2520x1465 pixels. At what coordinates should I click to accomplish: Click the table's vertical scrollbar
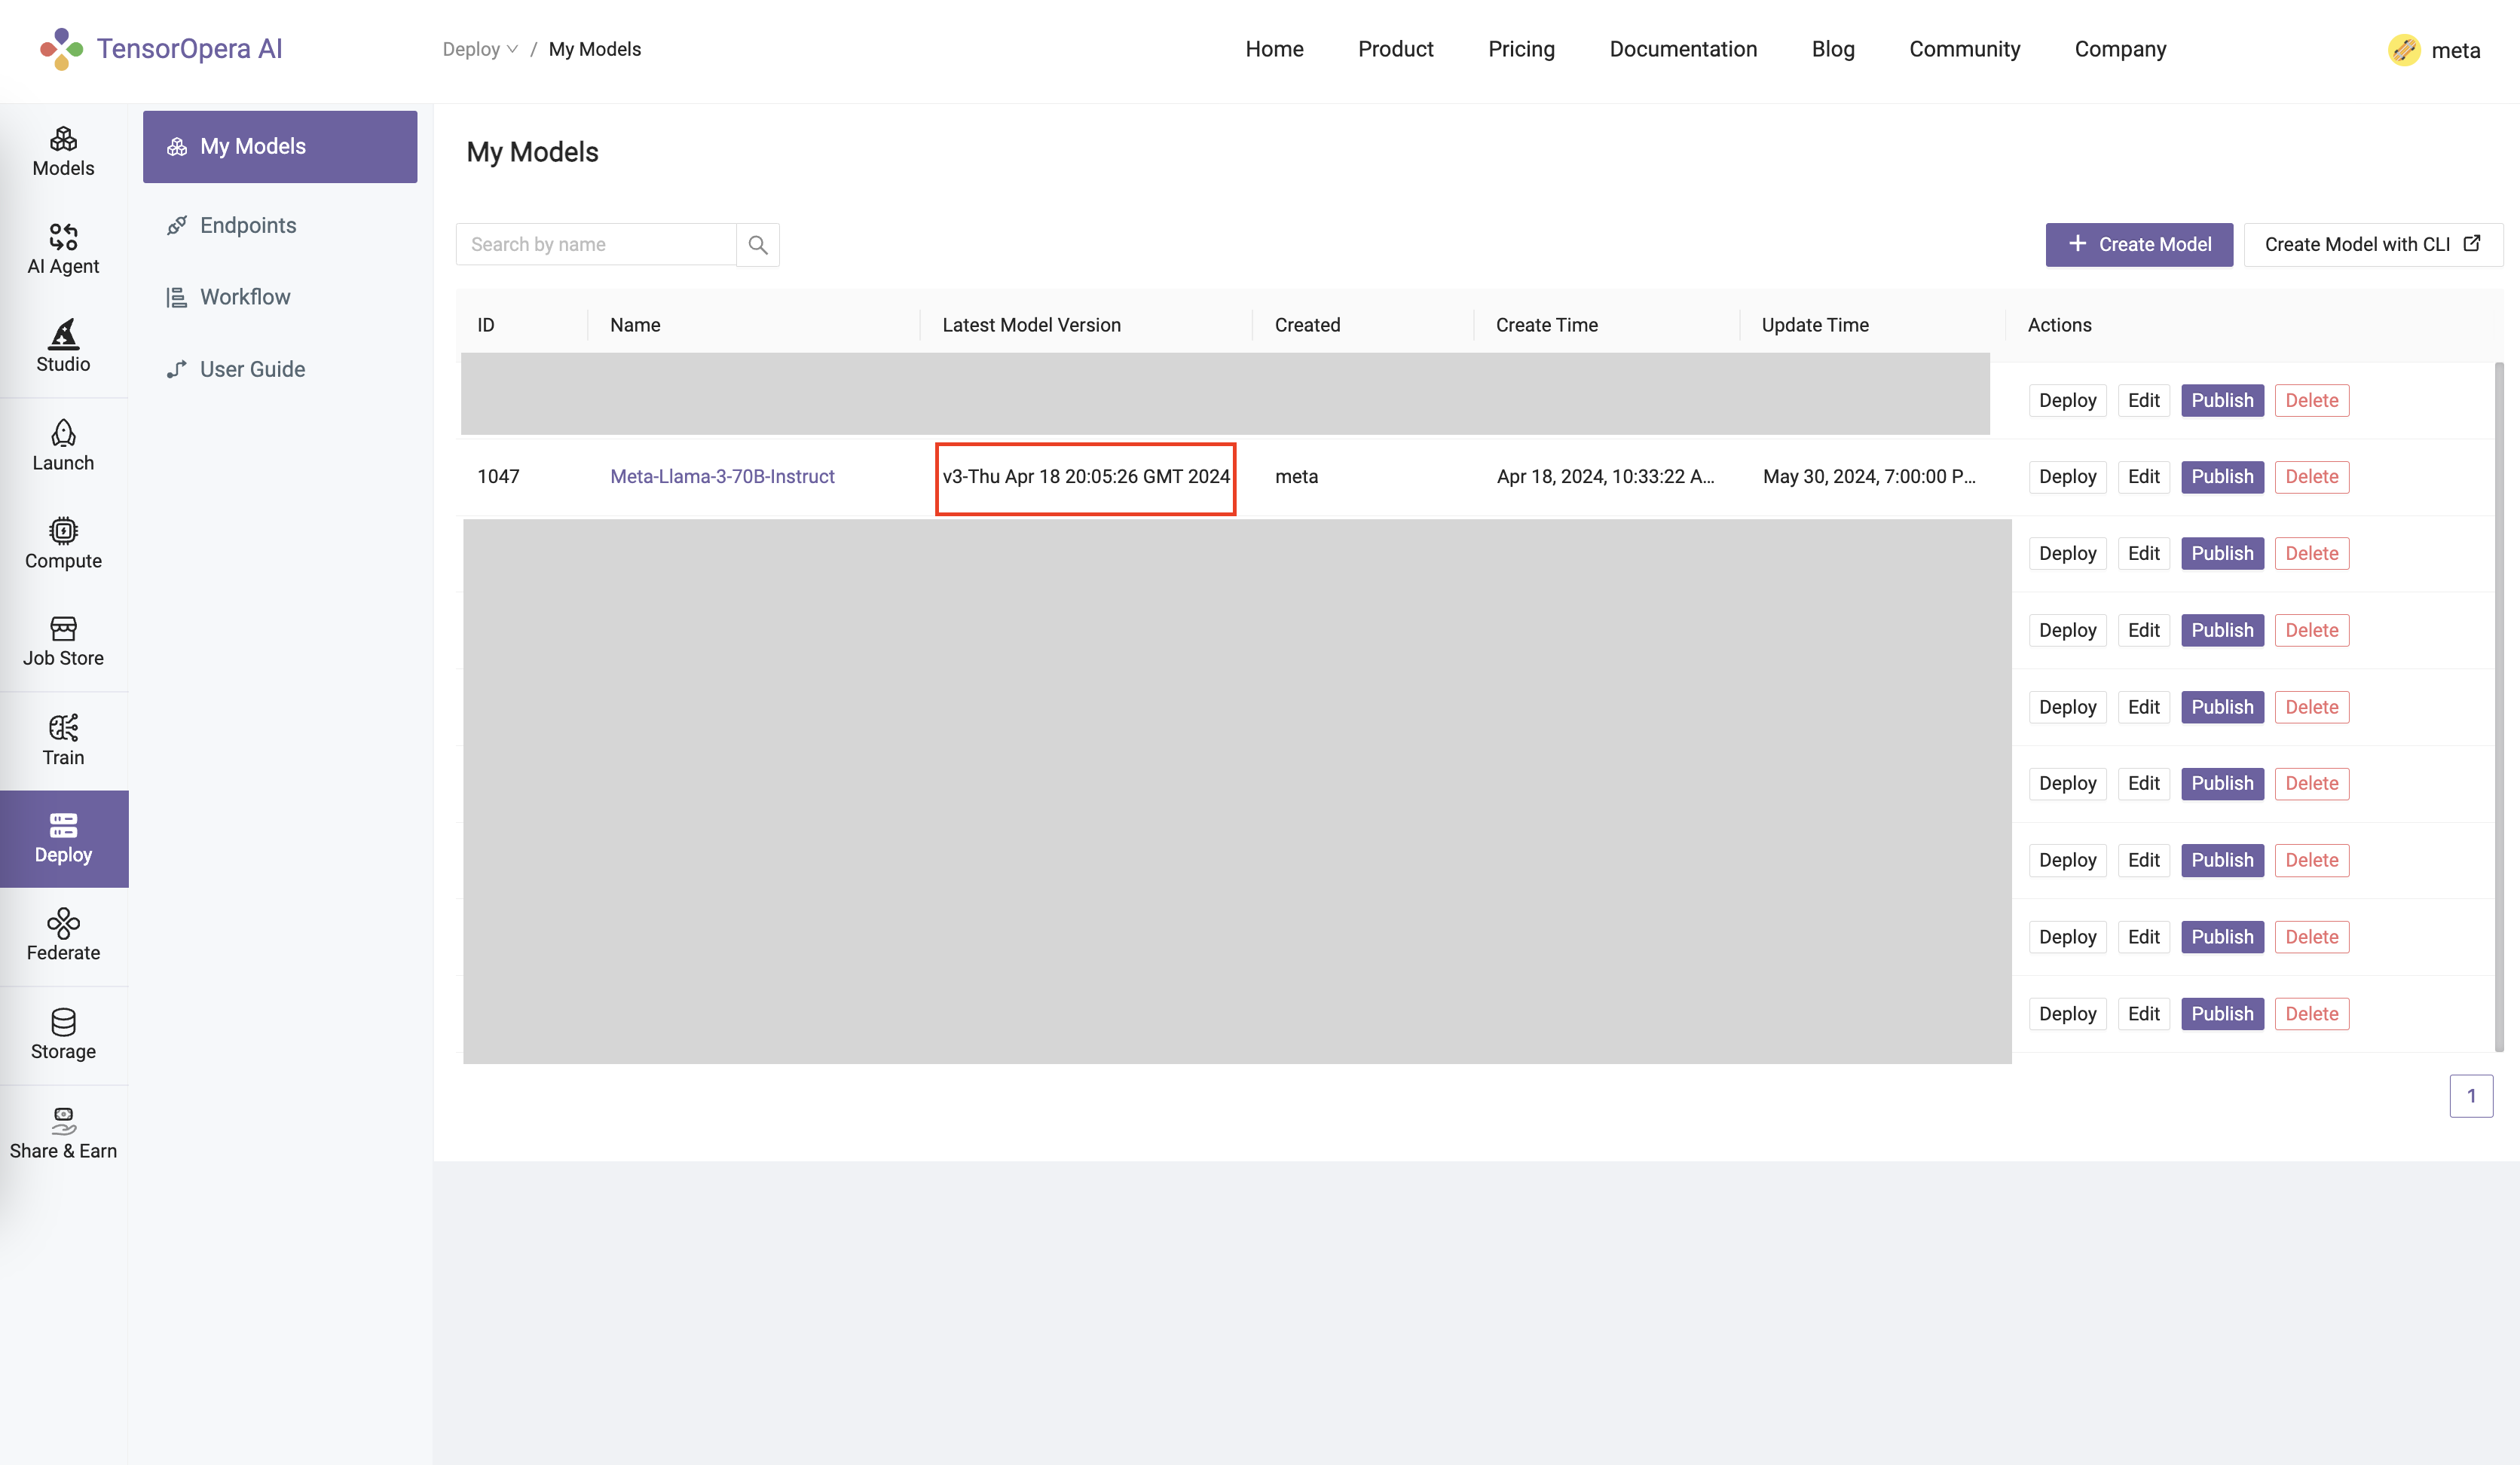(x=2498, y=706)
